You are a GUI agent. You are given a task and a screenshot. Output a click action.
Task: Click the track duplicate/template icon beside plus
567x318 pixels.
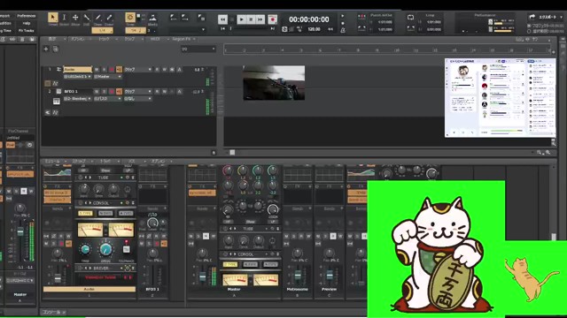point(56,49)
